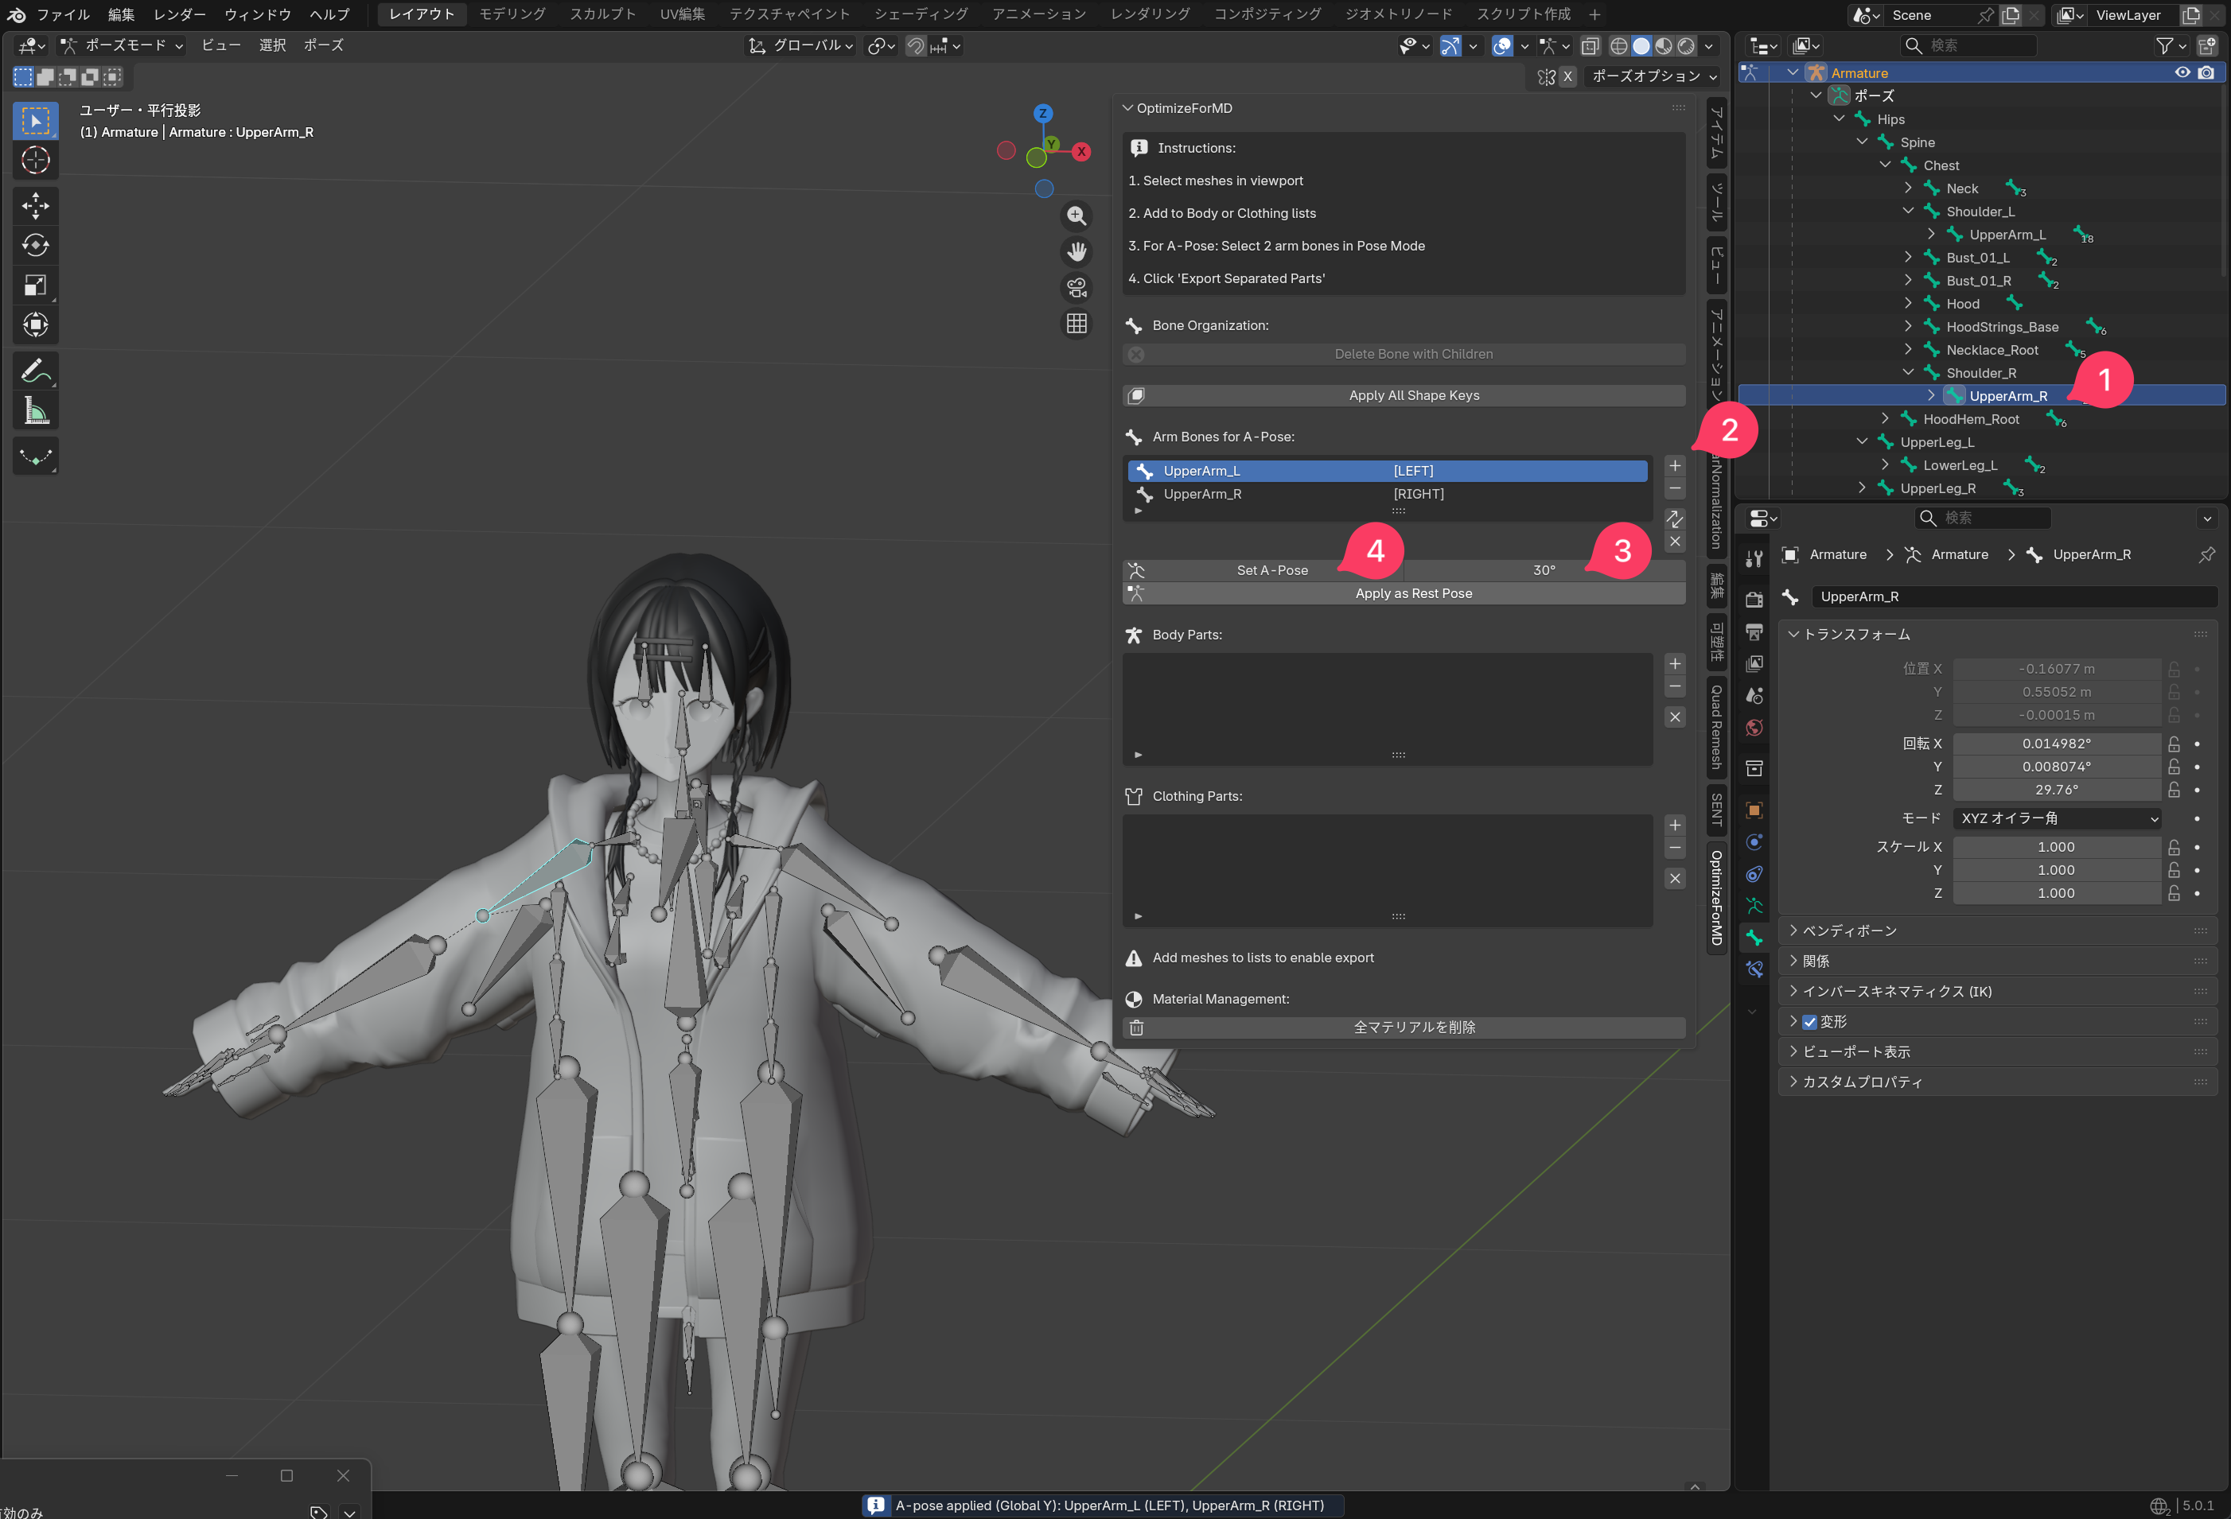Screen dimensions: 2231x1519
Task: Toggle the 変形 (Deform) checkbox
Action: click(1809, 1022)
